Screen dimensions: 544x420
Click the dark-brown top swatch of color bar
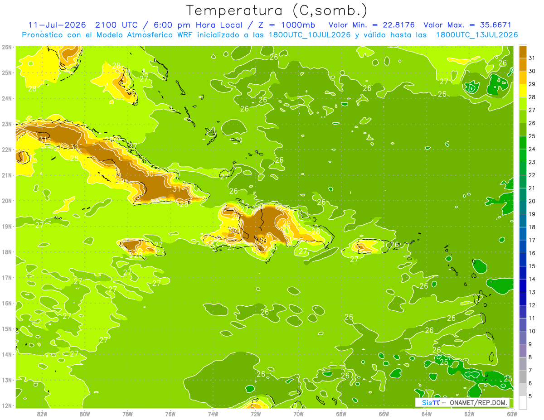coord(523,52)
